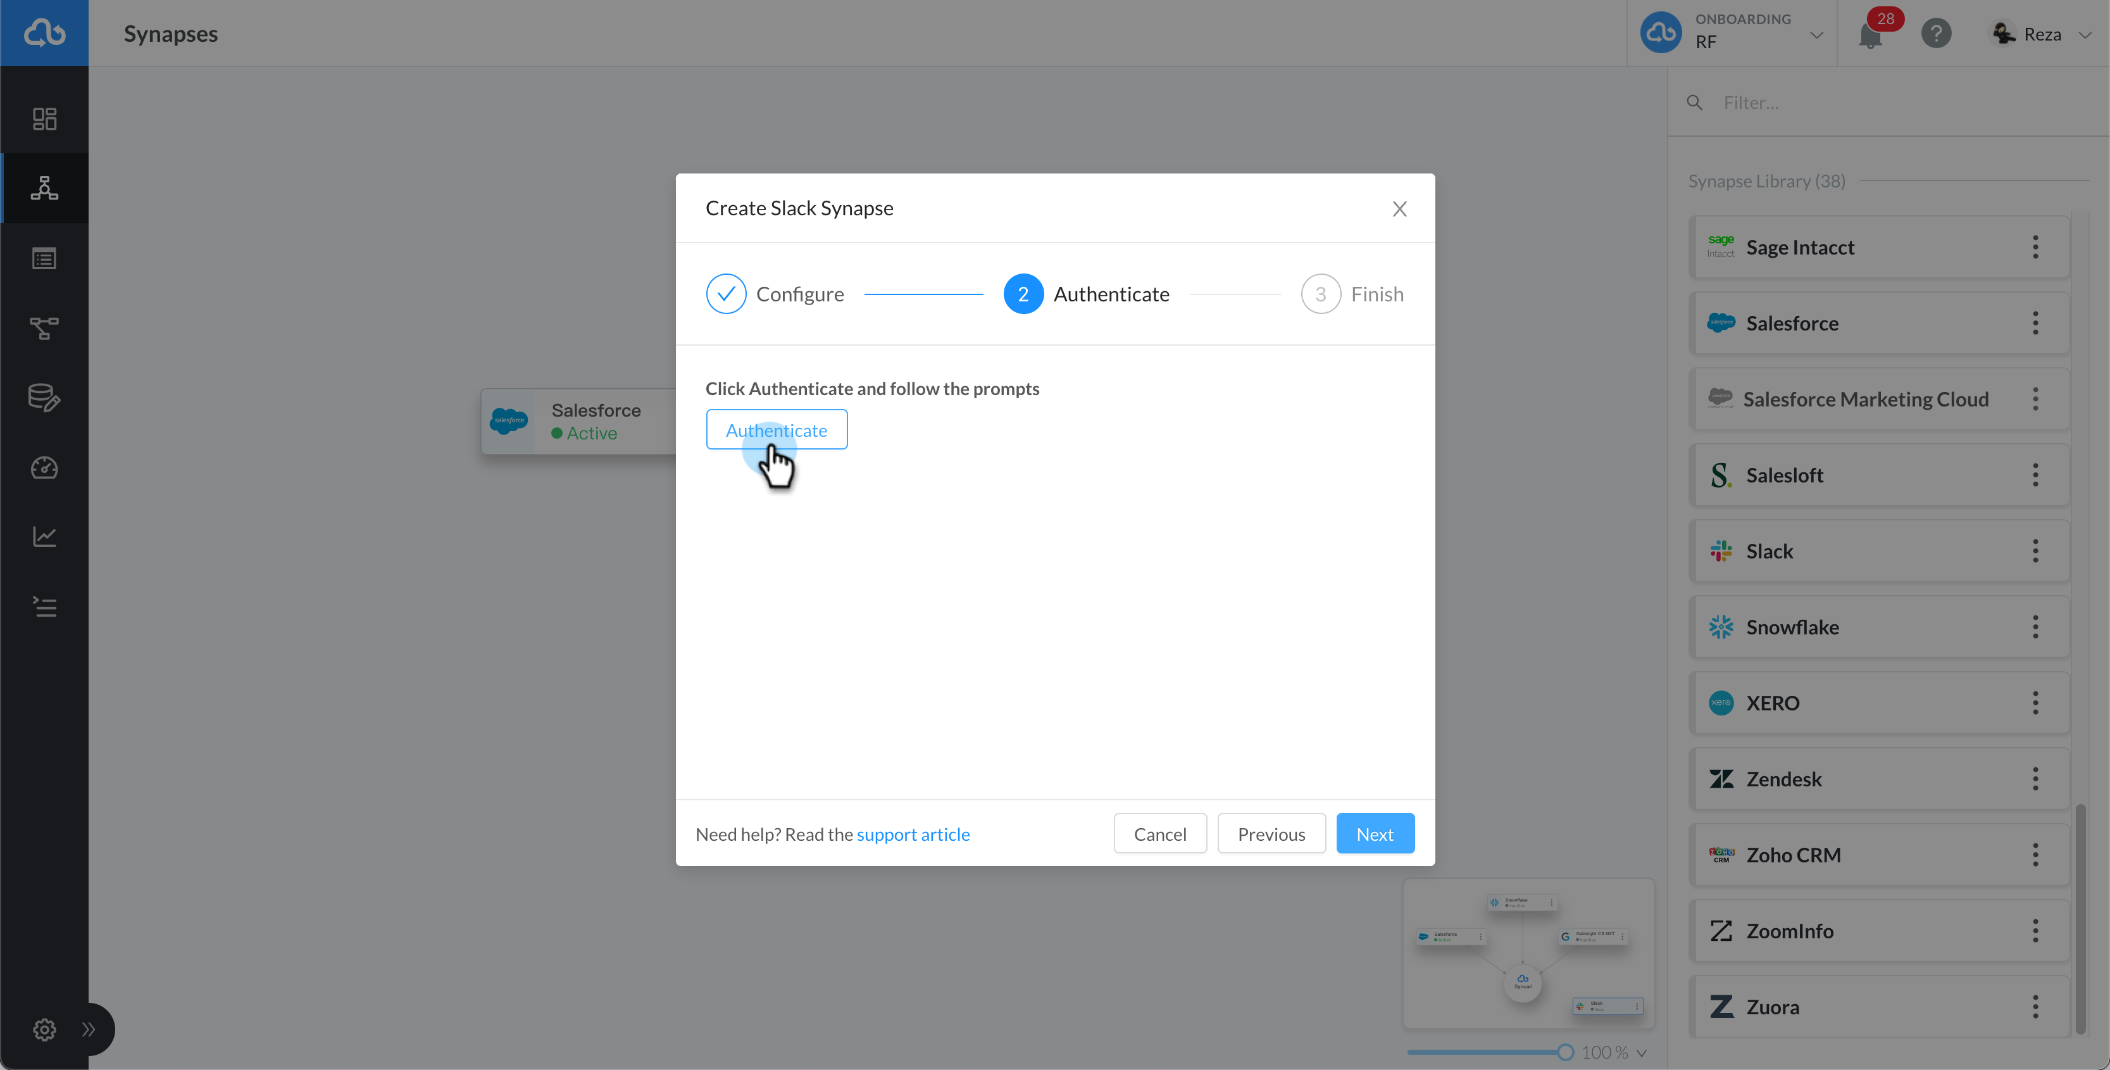Open the dashboard grid icon in the sidebar
The image size is (2110, 1070).
point(44,119)
